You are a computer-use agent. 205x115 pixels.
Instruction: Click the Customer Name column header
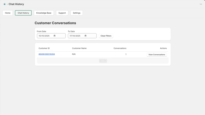[79, 48]
